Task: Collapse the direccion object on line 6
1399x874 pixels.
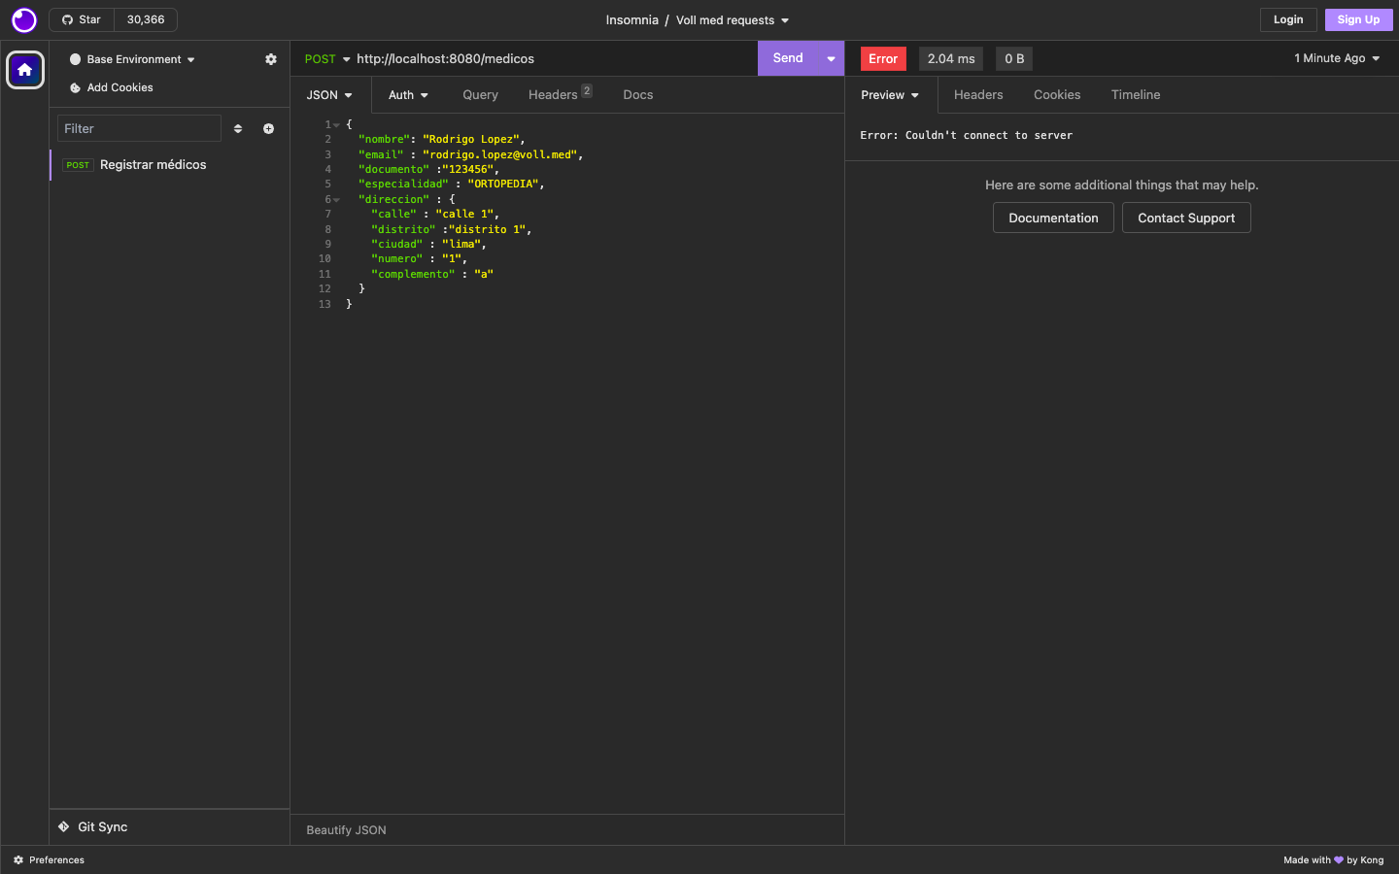Action: click(x=336, y=200)
